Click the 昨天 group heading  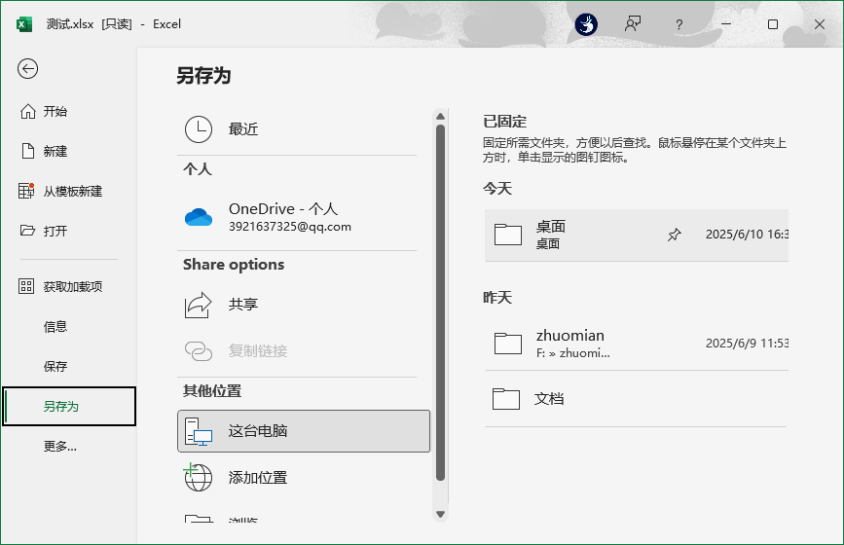point(497,298)
